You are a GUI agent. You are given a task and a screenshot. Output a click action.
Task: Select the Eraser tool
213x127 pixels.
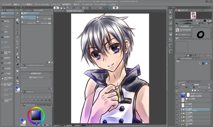click(x=18, y=54)
